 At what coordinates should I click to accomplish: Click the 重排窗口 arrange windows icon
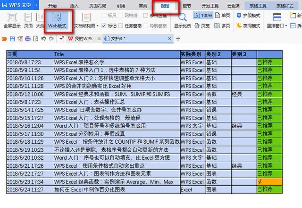click(277, 17)
